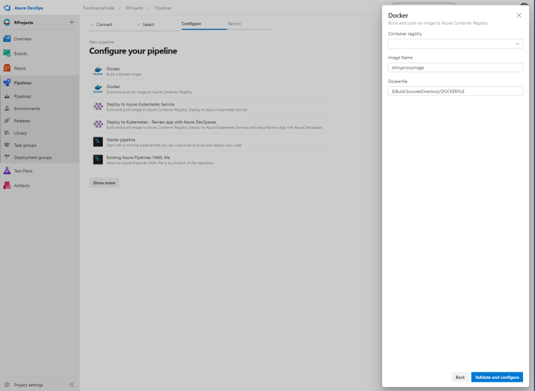The width and height of the screenshot is (535, 391).
Task: Select Existing Azure Pipelines YAML file option
Action: pyautogui.click(x=211, y=159)
